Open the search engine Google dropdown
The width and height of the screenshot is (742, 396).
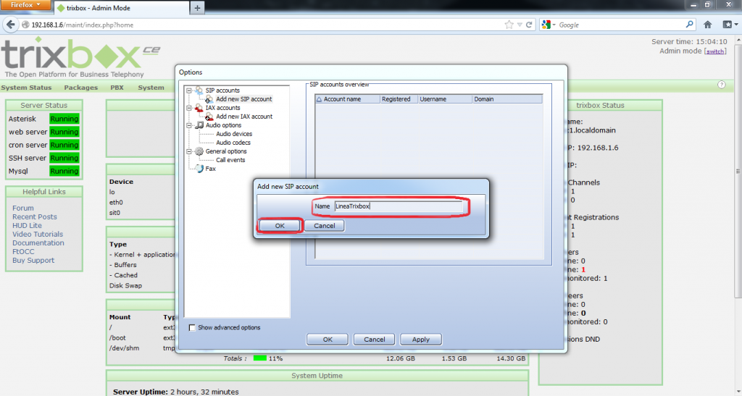click(548, 25)
